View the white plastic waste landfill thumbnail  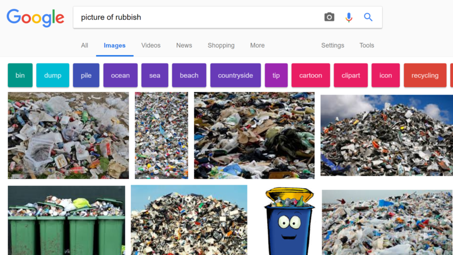(387, 222)
